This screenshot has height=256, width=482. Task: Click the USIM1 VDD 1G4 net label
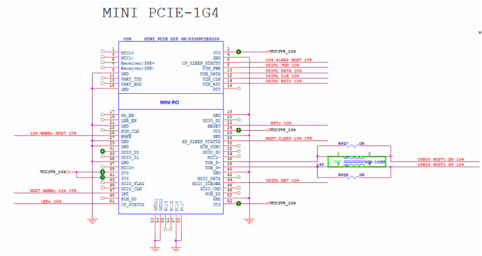pyautogui.click(x=282, y=65)
